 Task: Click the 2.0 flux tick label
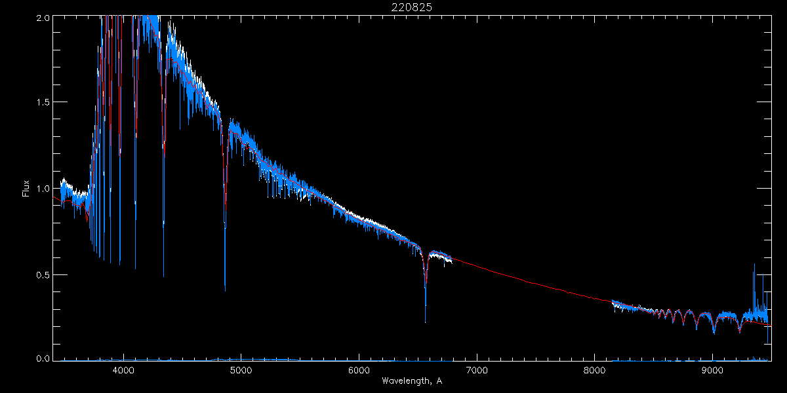[42, 18]
